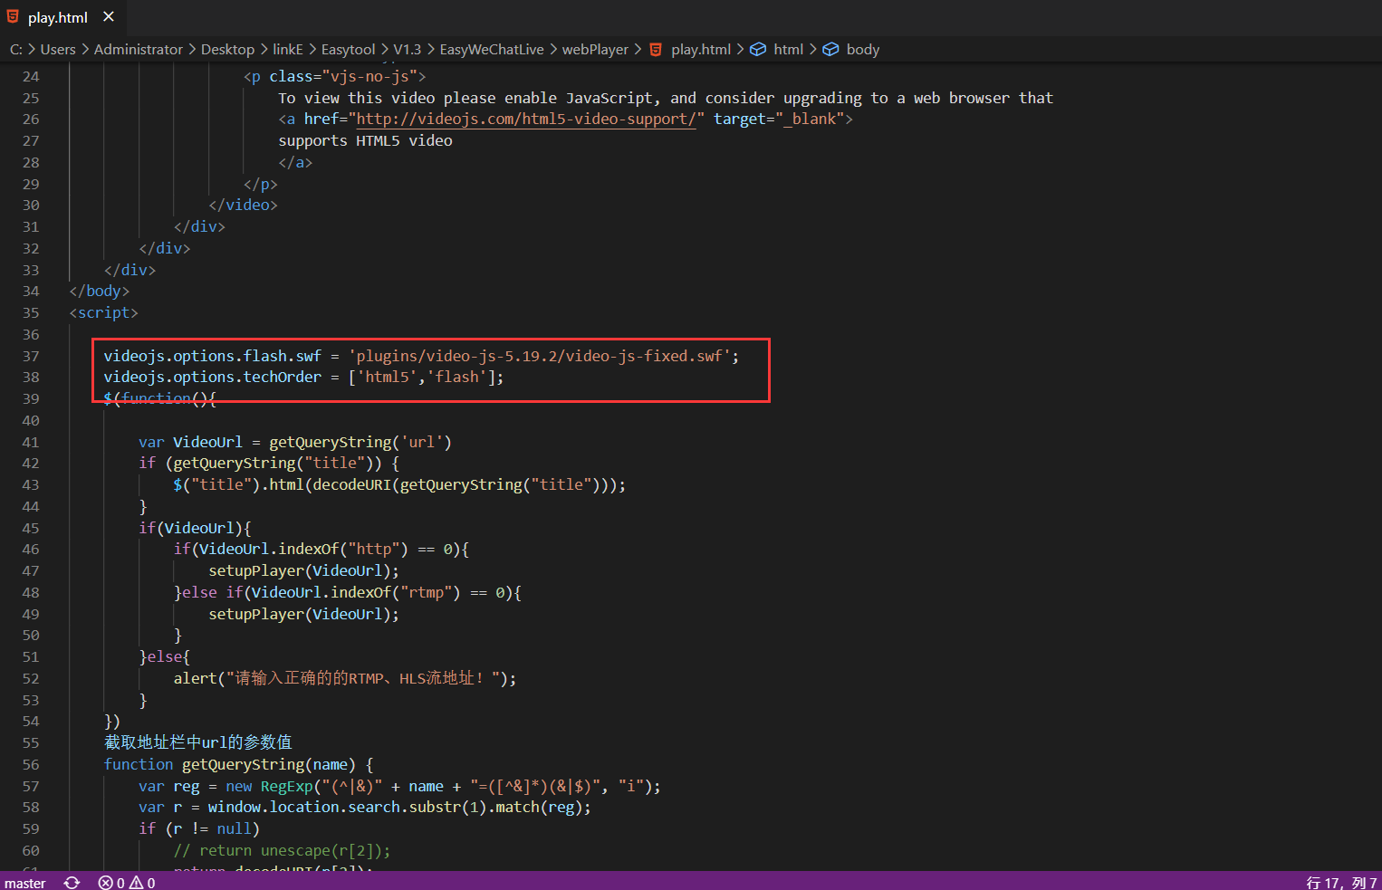Close the play.html editor tab
The height and width of the screenshot is (890, 1382).
pos(109,16)
